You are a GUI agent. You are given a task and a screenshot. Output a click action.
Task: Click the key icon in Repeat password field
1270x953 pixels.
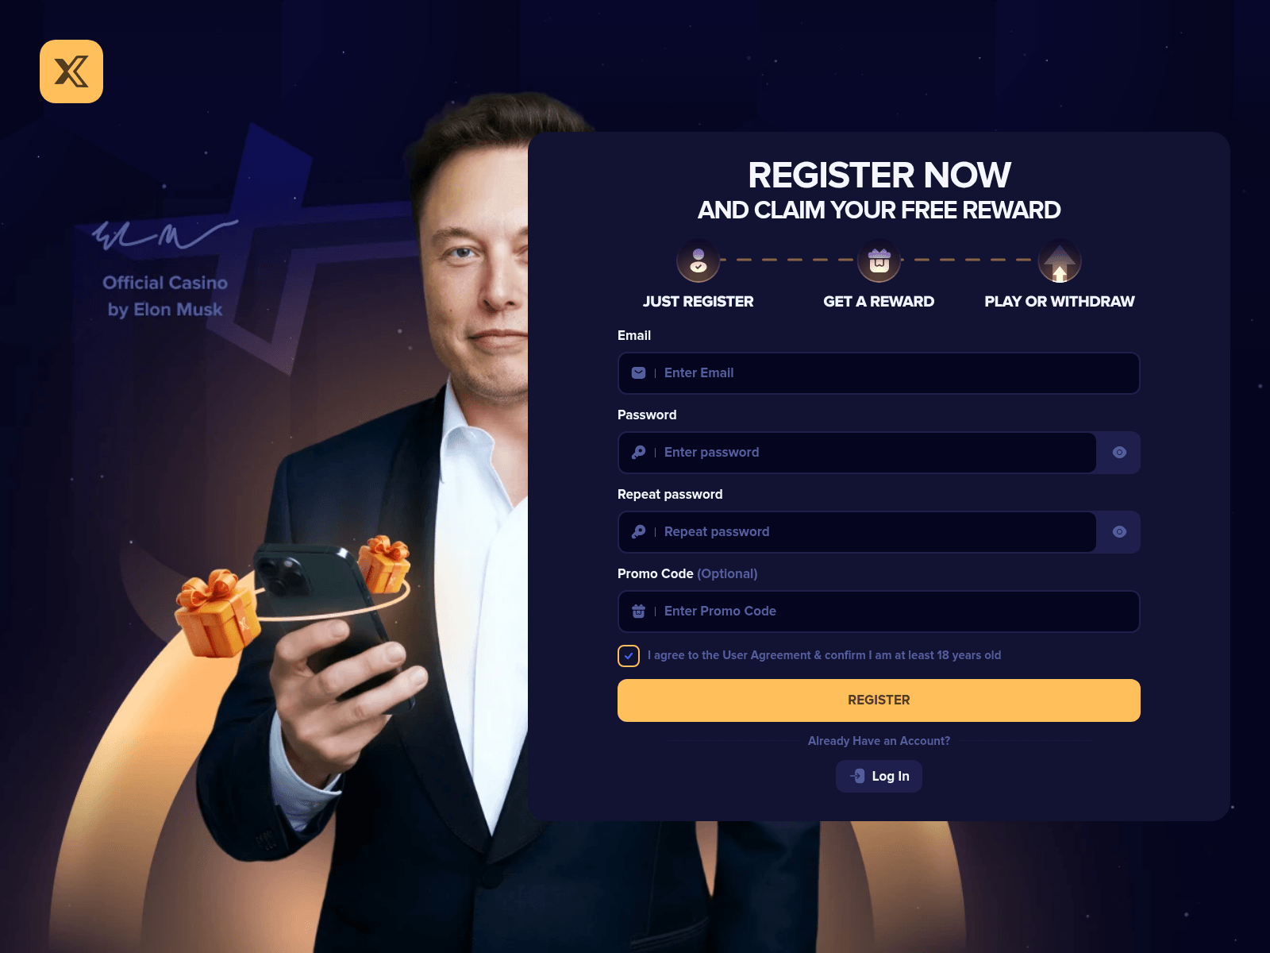point(638,532)
